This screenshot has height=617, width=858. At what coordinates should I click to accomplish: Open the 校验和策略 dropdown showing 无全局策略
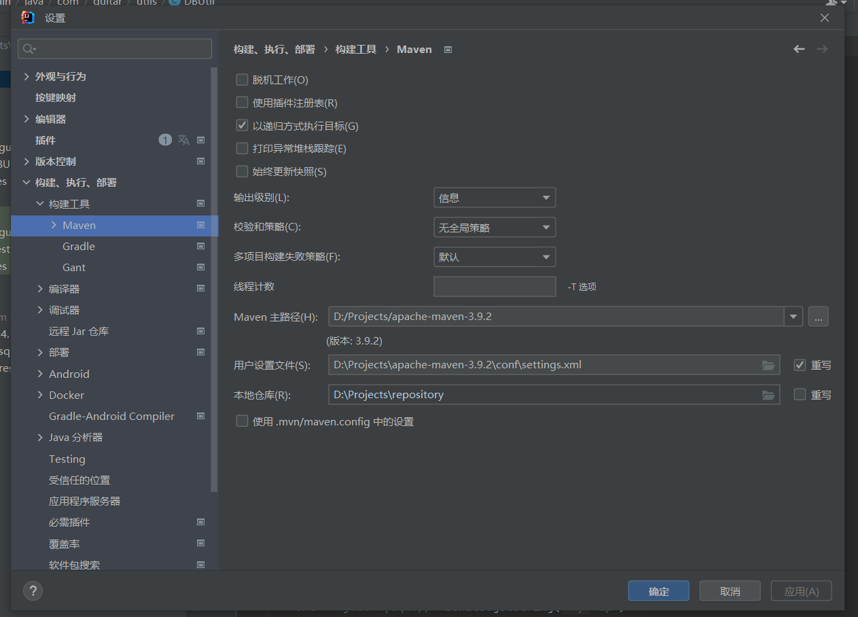495,228
